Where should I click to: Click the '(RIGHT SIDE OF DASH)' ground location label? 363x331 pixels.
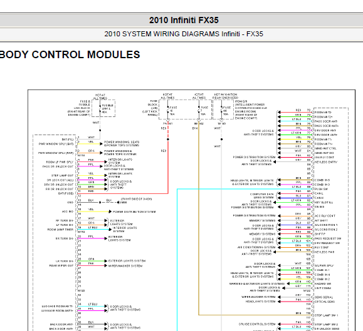[x=136, y=199]
